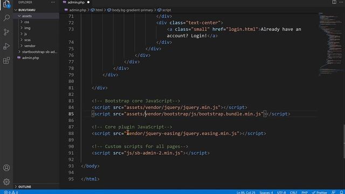This screenshot has height=194, width=345.
Task: Click line number 85 in gutter
Action: pyautogui.click(x=71, y=114)
